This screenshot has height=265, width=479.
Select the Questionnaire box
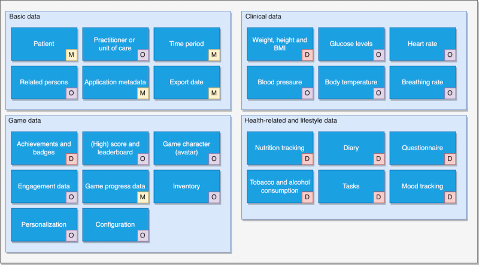[423, 148]
